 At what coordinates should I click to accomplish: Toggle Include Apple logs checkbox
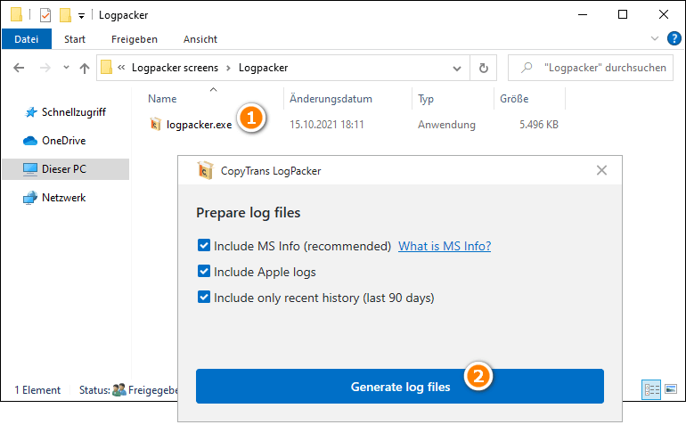point(204,271)
